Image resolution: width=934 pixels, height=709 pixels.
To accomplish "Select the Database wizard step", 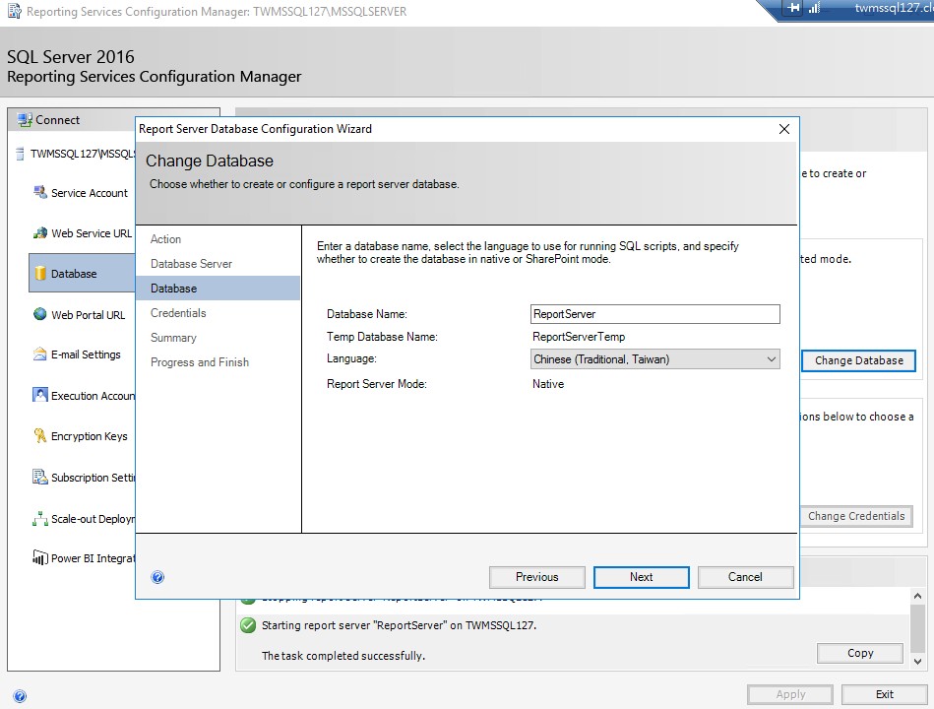I will [x=218, y=289].
